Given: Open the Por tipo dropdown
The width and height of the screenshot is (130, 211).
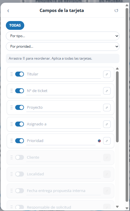Looking at the screenshot, I should tap(63, 36).
